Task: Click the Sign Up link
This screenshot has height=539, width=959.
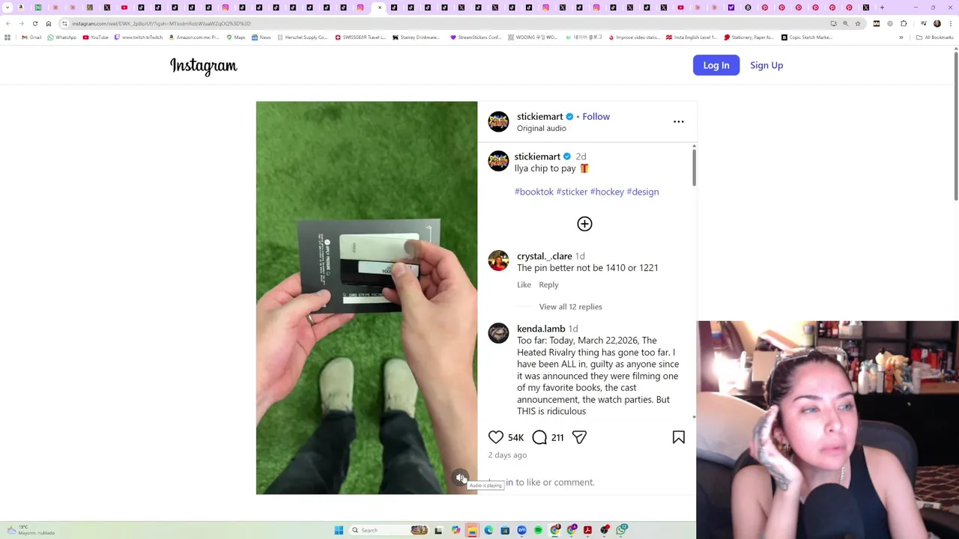Action: tap(766, 65)
